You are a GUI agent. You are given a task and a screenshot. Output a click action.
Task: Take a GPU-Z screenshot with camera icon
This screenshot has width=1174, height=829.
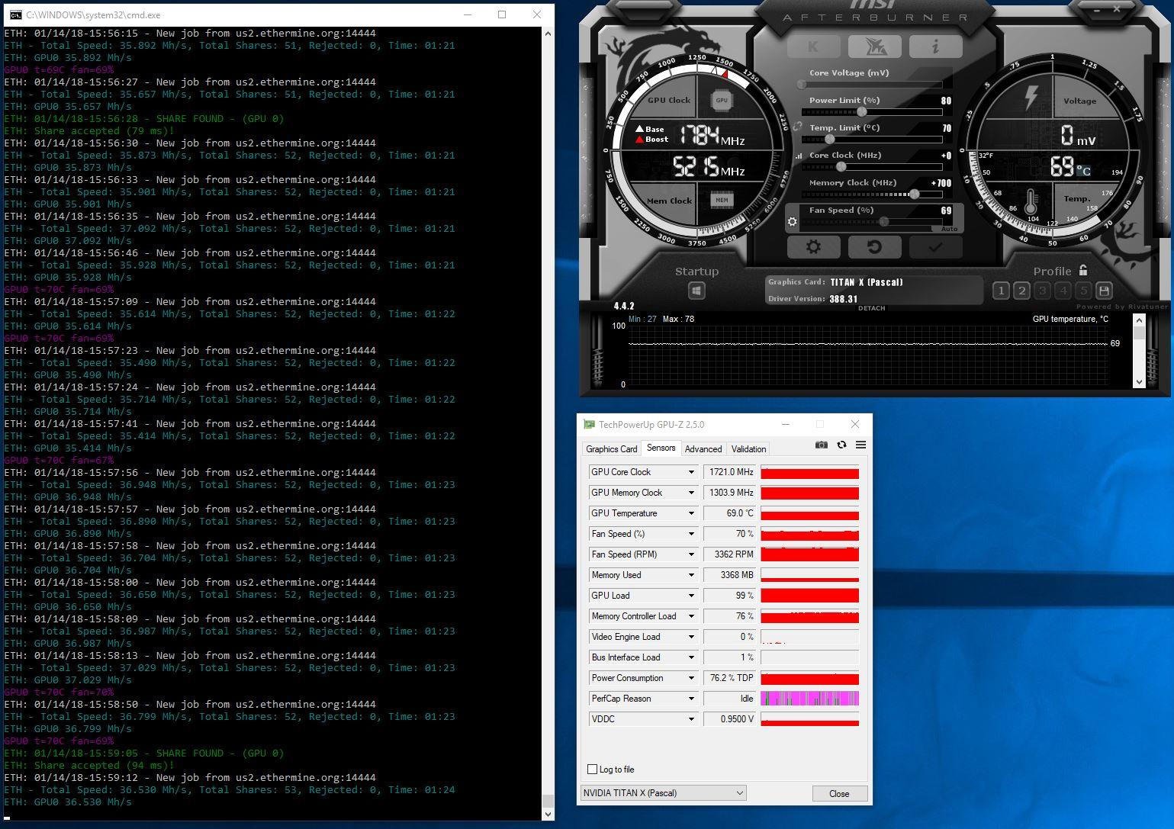click(x=822, y=445)
